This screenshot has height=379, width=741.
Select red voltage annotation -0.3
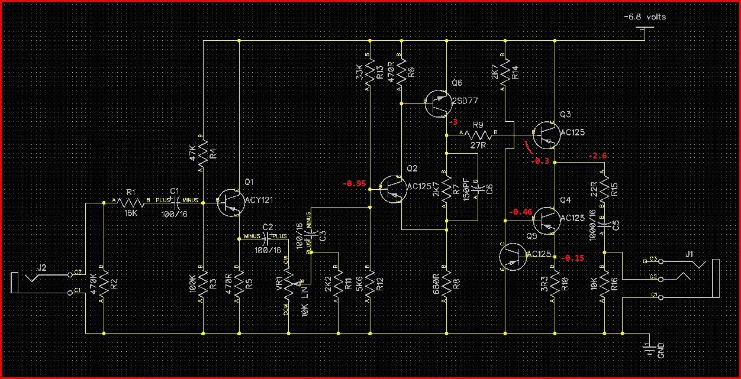pos(540,161)
